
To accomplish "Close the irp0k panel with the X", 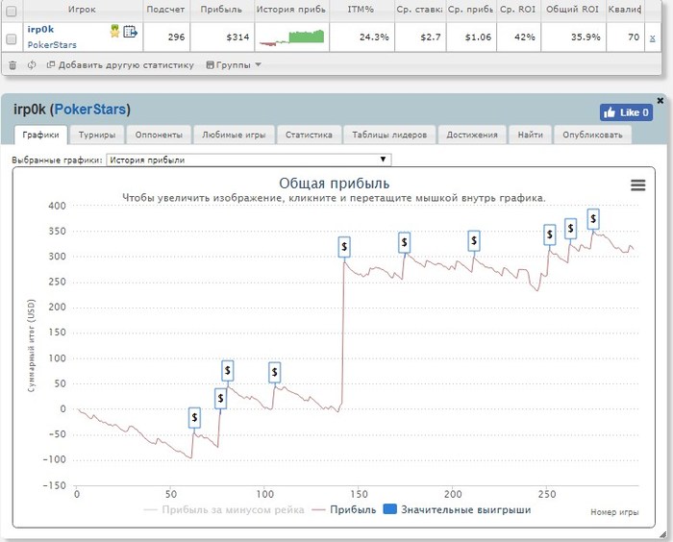I will [661, 100].
